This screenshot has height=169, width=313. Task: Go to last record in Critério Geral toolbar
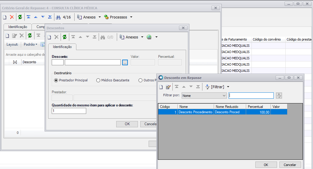pos(50,17)
